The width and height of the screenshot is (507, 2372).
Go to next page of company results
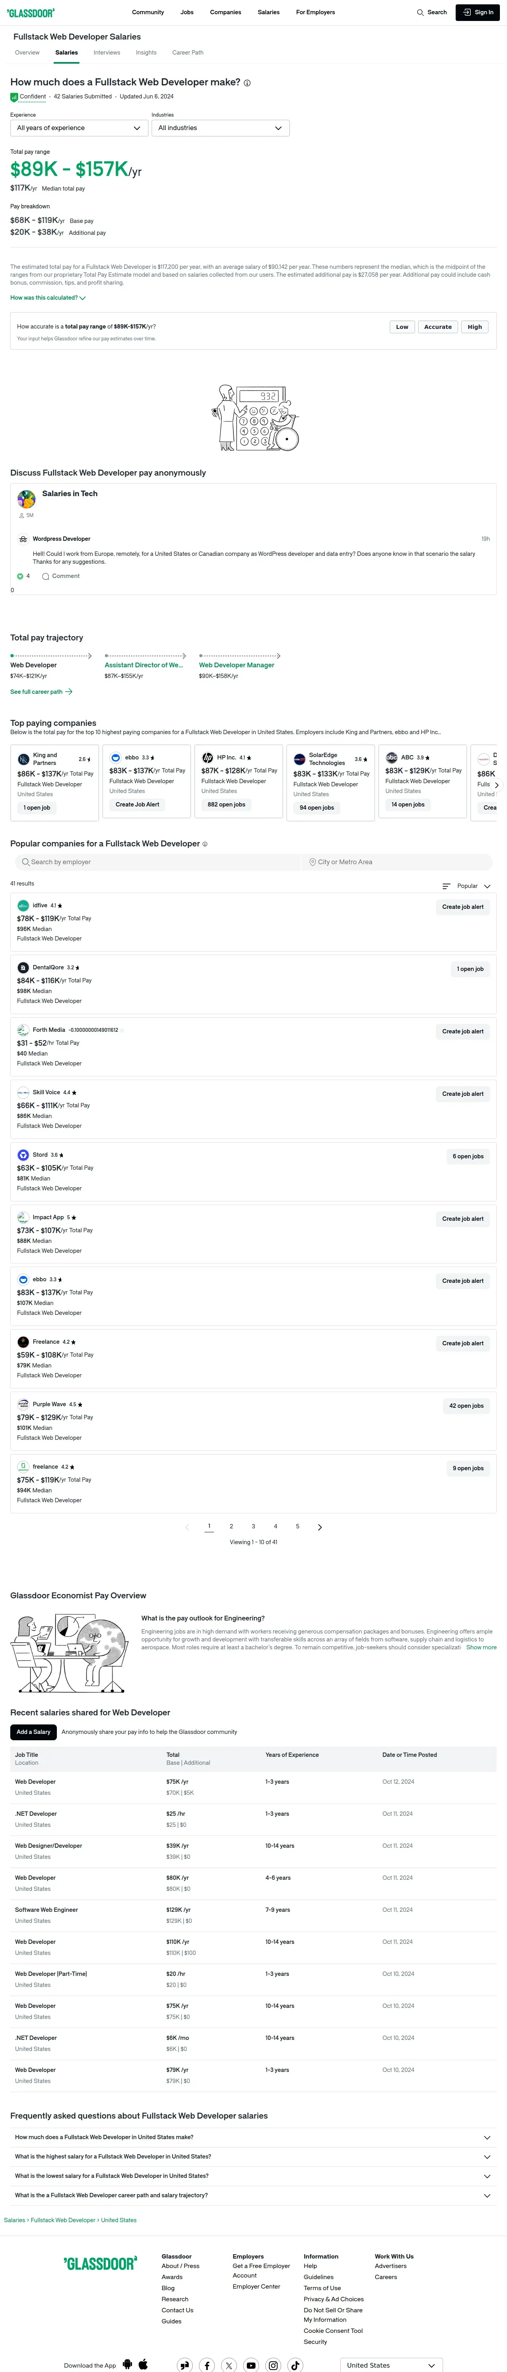click(x=320, y=1527)
